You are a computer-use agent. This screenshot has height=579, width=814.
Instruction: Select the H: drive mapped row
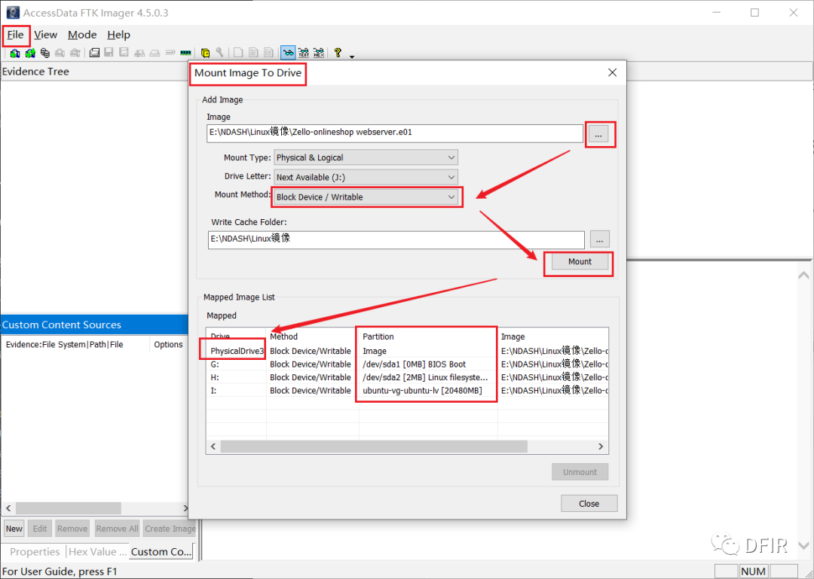coord(407,377)
